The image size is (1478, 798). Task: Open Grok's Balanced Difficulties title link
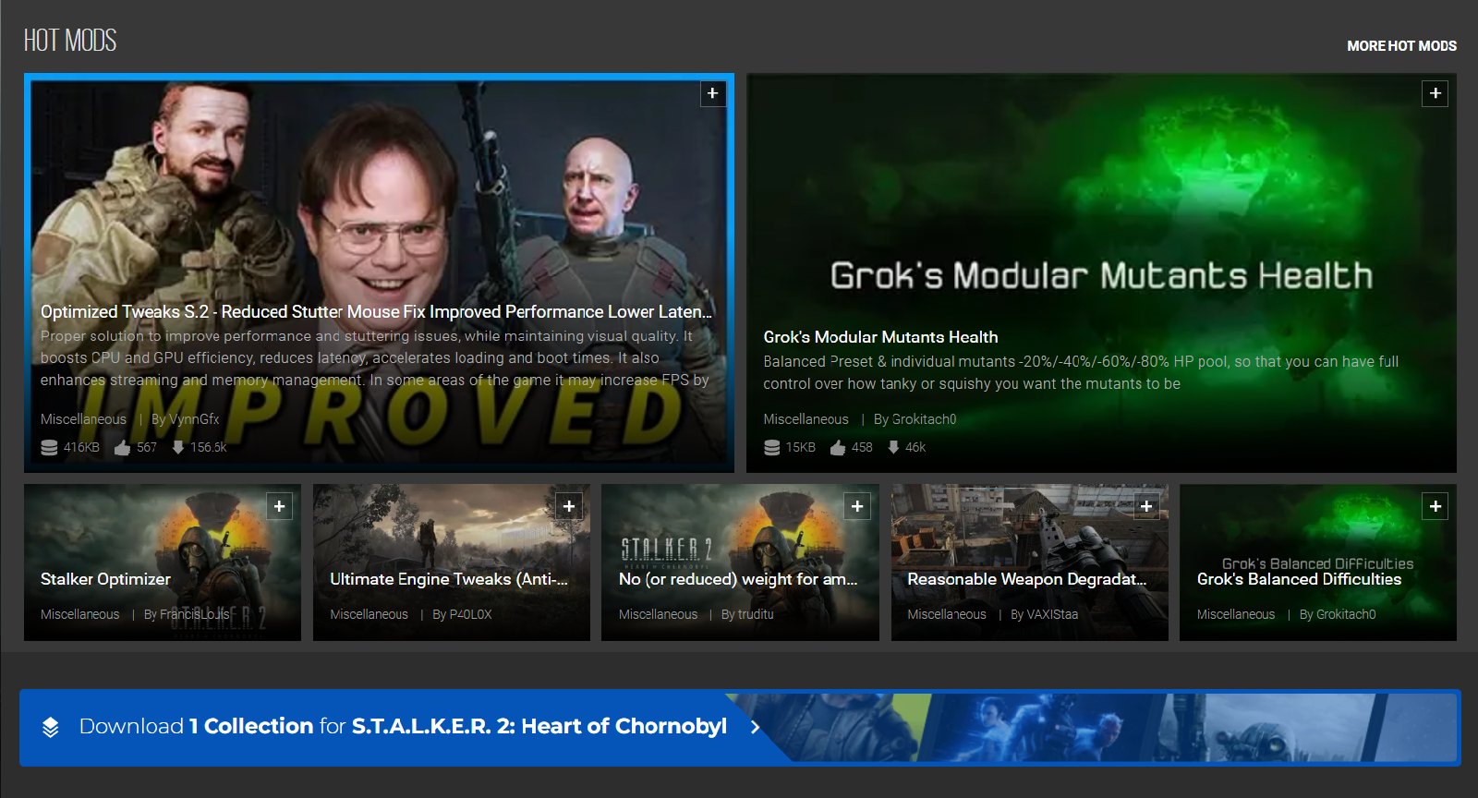[x=1299, y=579]
